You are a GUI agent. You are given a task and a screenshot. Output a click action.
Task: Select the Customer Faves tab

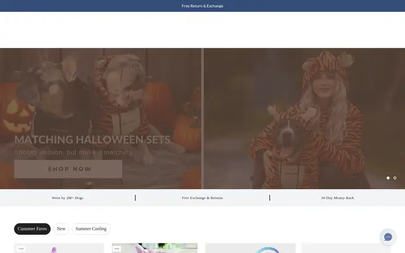coord(32,229)
